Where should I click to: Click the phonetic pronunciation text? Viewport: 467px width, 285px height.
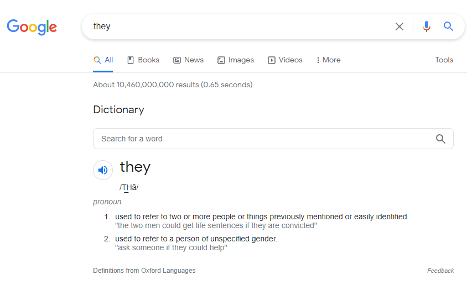tap(129, 187)
